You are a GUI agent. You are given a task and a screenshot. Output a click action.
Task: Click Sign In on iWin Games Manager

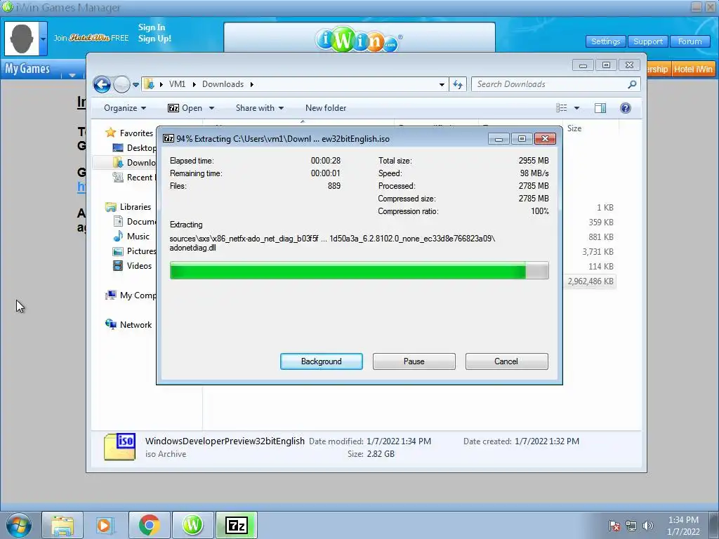[152, 27]
